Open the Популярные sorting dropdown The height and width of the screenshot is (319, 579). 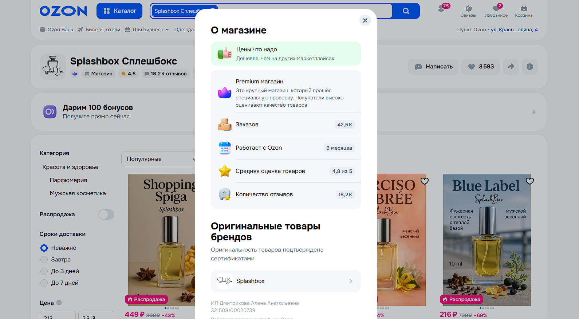(158, 159)
